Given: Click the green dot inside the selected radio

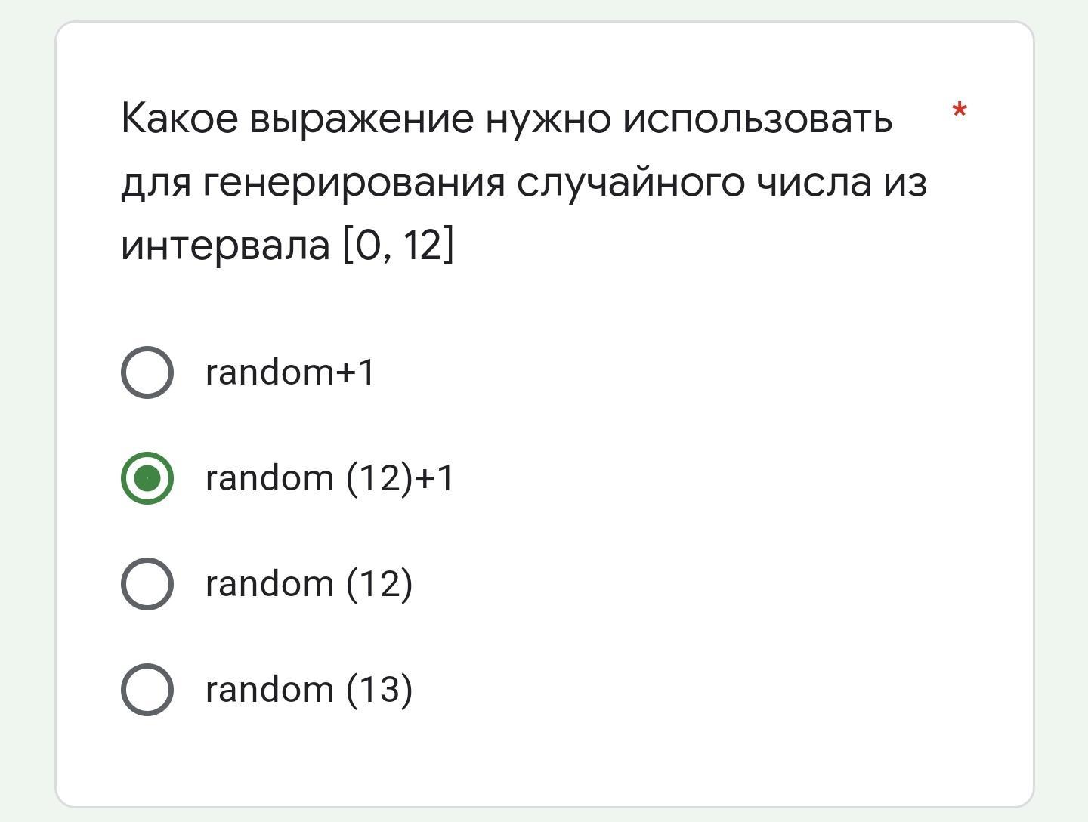Looking at the screenshot, I should (147, 477).
